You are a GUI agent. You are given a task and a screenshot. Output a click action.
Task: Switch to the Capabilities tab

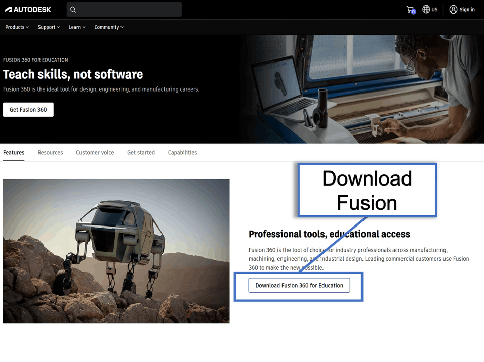[182, 152]
